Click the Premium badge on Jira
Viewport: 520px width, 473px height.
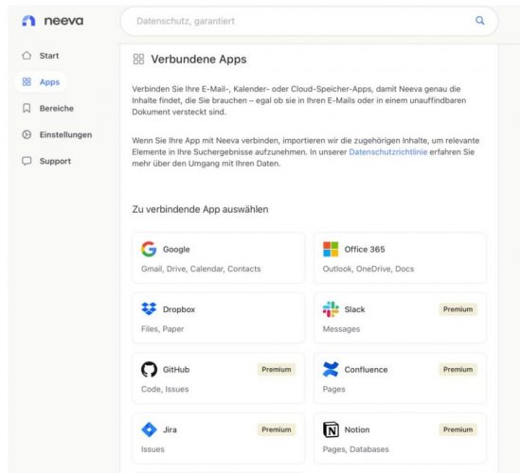point(277,429)
